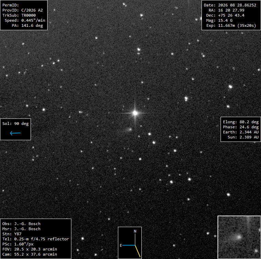Select the text "Mag: 15.4 G"

[x=219, y=20]
